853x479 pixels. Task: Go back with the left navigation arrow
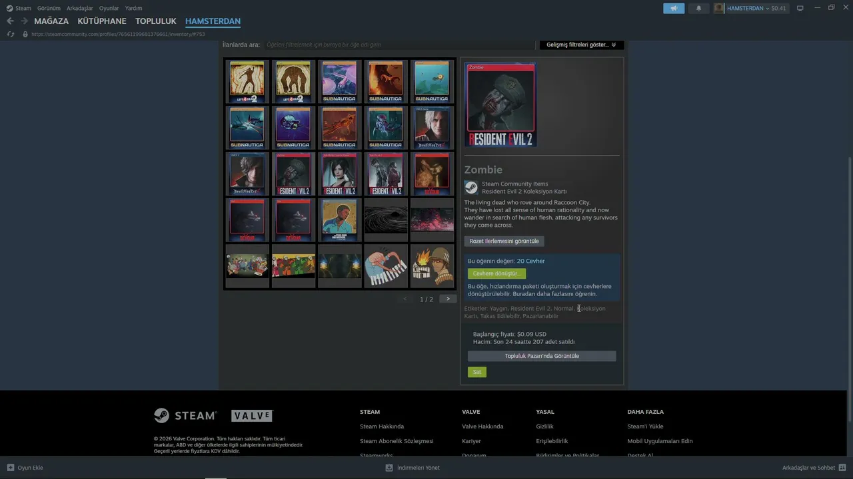[10, 21]
